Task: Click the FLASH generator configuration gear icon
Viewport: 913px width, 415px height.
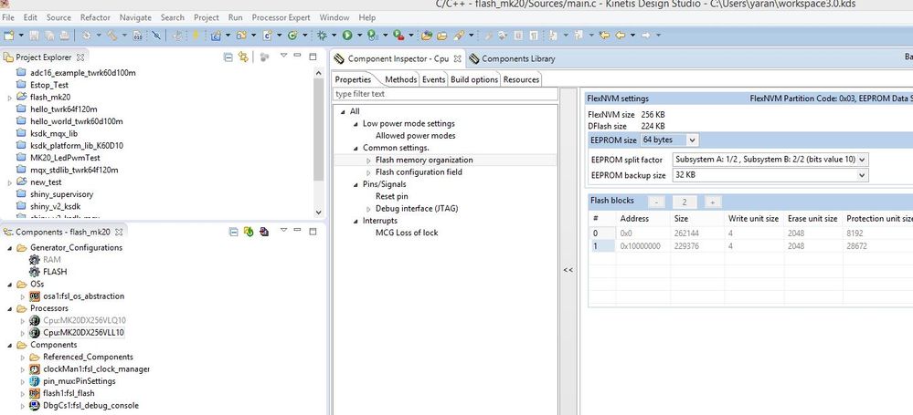Action: point(35,272)
